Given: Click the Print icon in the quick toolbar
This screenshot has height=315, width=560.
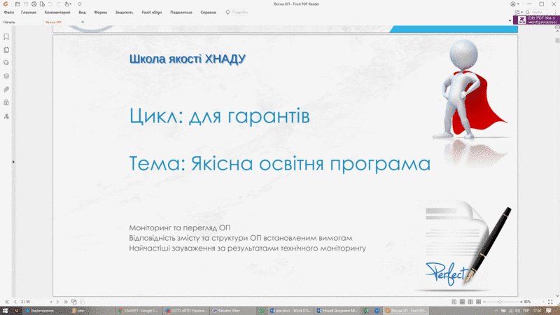Looking at the screenshot, I should (33, 4).
